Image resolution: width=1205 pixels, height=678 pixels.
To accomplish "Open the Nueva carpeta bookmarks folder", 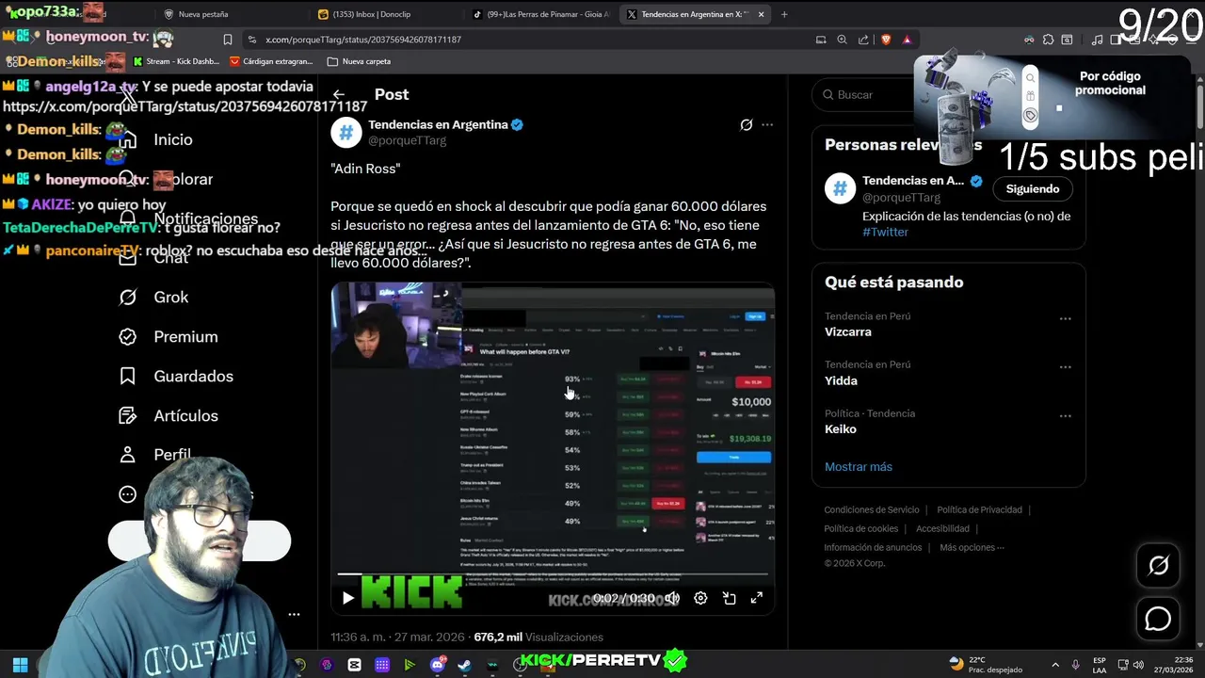I will pos(359,61).
